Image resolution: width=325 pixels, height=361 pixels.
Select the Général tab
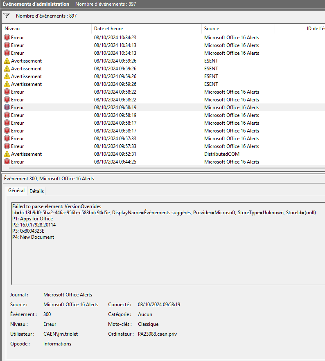tap(16, 191)
